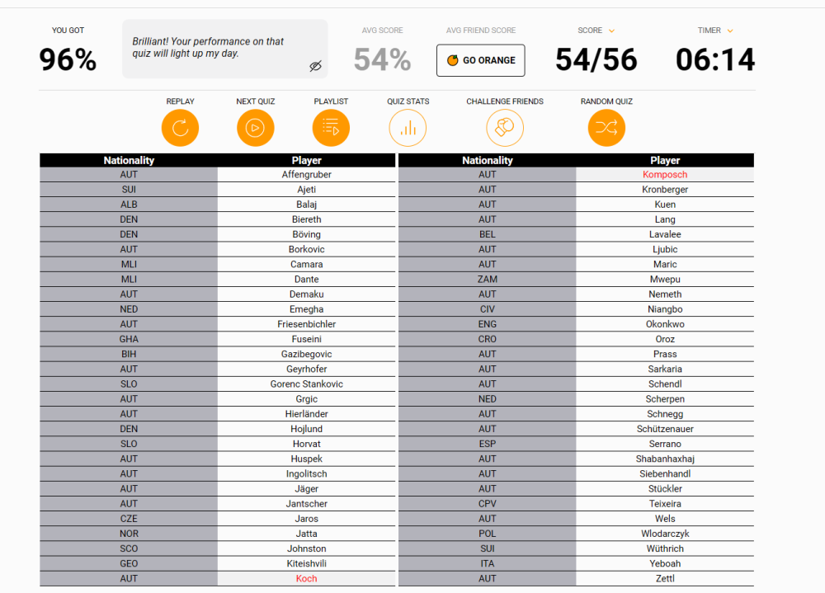This screenshot has width=825, height=593.
Task: Click the Zettl player cell
Action: click(665, 579)
